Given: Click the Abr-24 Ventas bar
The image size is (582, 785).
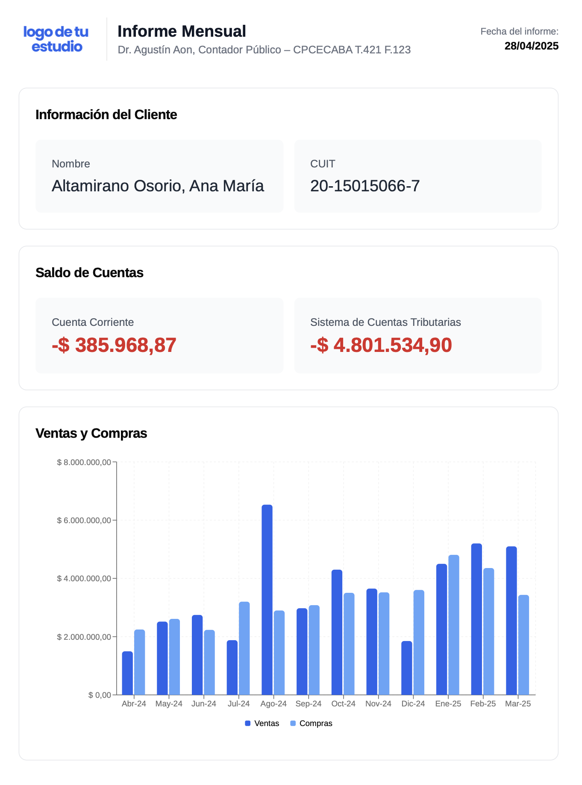Looking at the screenshot, I should [x=127, y=673].
